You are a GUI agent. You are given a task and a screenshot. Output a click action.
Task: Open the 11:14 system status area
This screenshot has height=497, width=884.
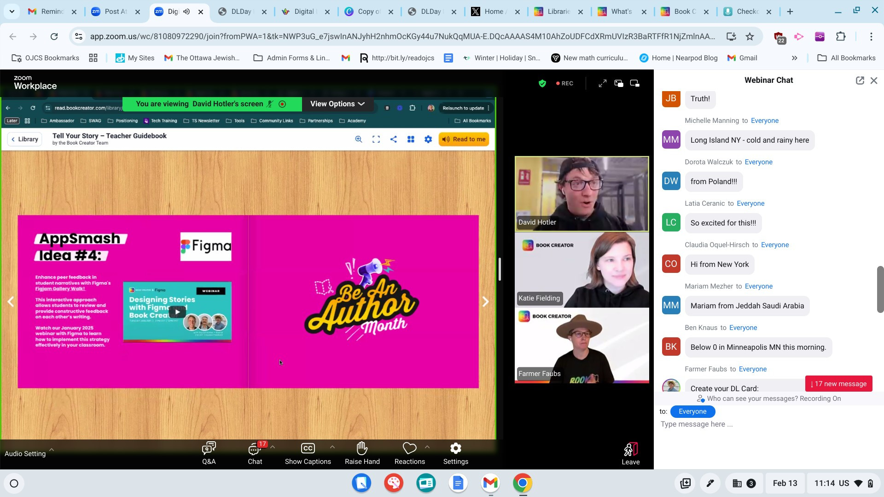(x=843, y=483)
